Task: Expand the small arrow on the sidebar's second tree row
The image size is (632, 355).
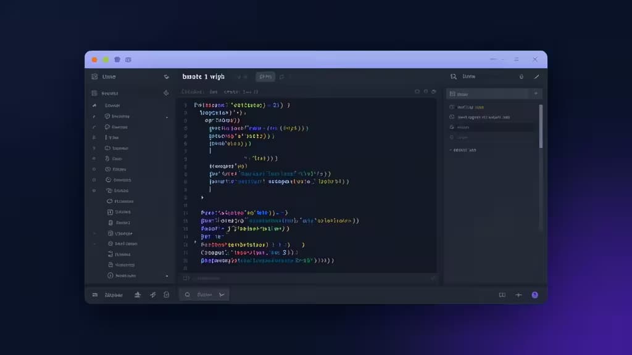Action: click(167, 116)
